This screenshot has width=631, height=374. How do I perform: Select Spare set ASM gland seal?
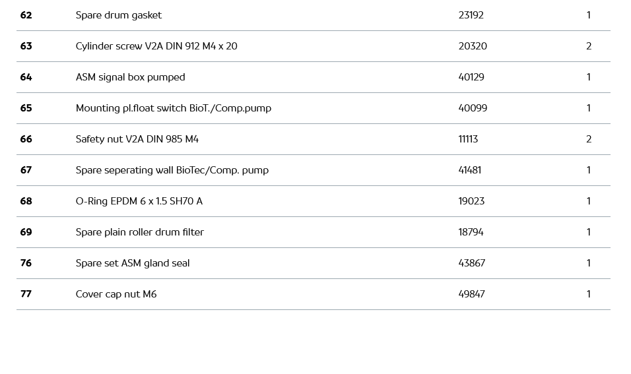coord(132,263)
